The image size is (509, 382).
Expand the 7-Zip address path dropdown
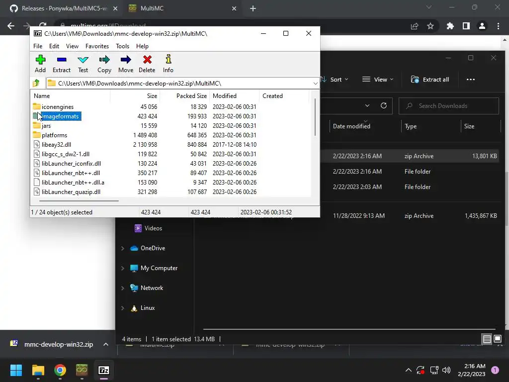(315, 84)
